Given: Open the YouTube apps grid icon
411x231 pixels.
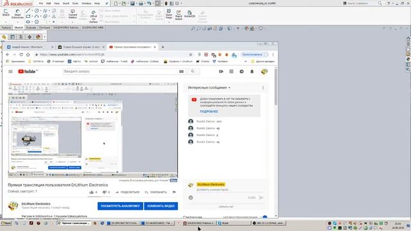Looking at the screenshot, I should pos(231,71).
